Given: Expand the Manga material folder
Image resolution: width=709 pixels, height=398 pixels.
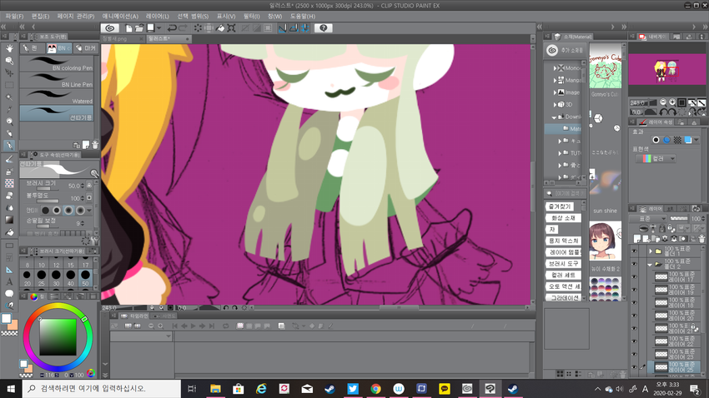Looking at the screenshot, I should coord(555,80).
